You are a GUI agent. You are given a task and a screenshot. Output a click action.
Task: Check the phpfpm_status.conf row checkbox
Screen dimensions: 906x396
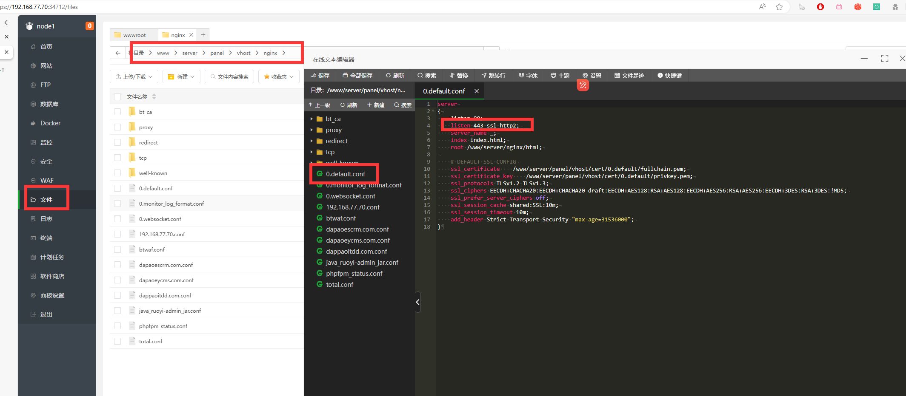(x=117, y=326)
